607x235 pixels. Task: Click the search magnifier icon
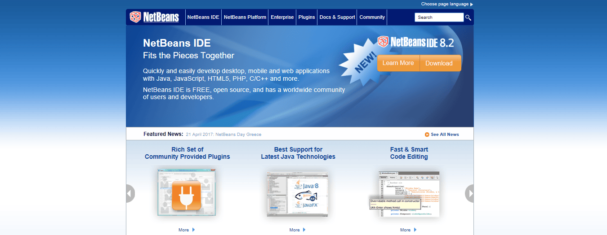click(x=468, y=17)
